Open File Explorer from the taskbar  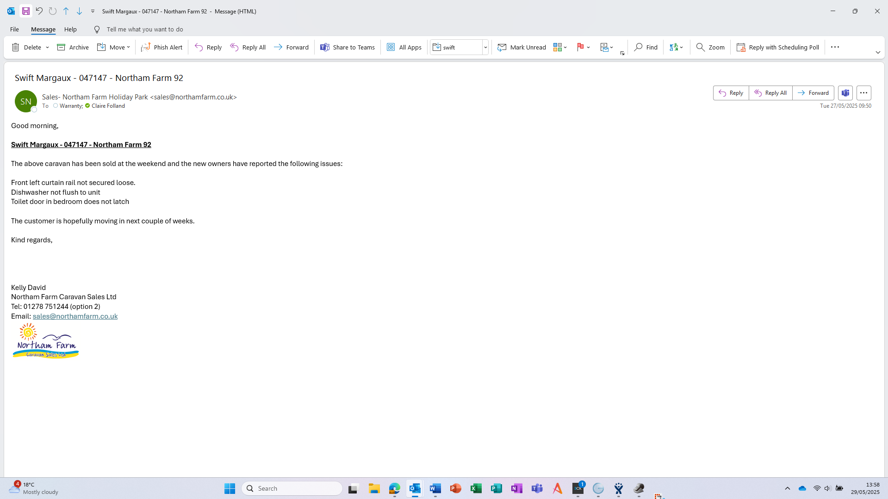pyautogui.click(x=374, y=488)
